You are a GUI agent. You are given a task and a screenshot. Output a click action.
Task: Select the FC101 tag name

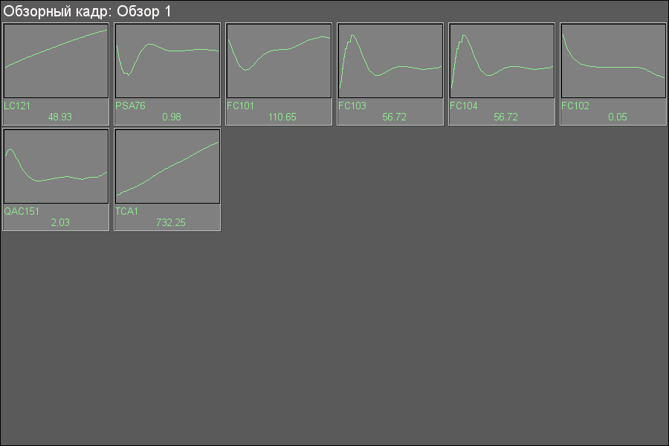click(241, 106)
